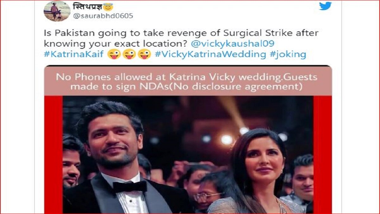Open the embedded wedding news image
The width and height of the screenshot is (380, 214).
click(188, 139)
